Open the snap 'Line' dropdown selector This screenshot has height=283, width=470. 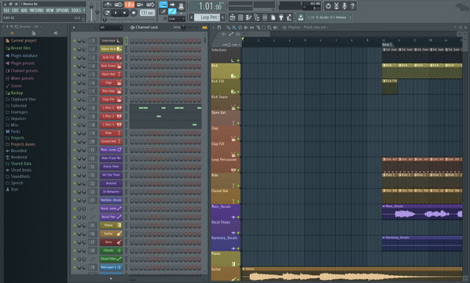point(176,19)
